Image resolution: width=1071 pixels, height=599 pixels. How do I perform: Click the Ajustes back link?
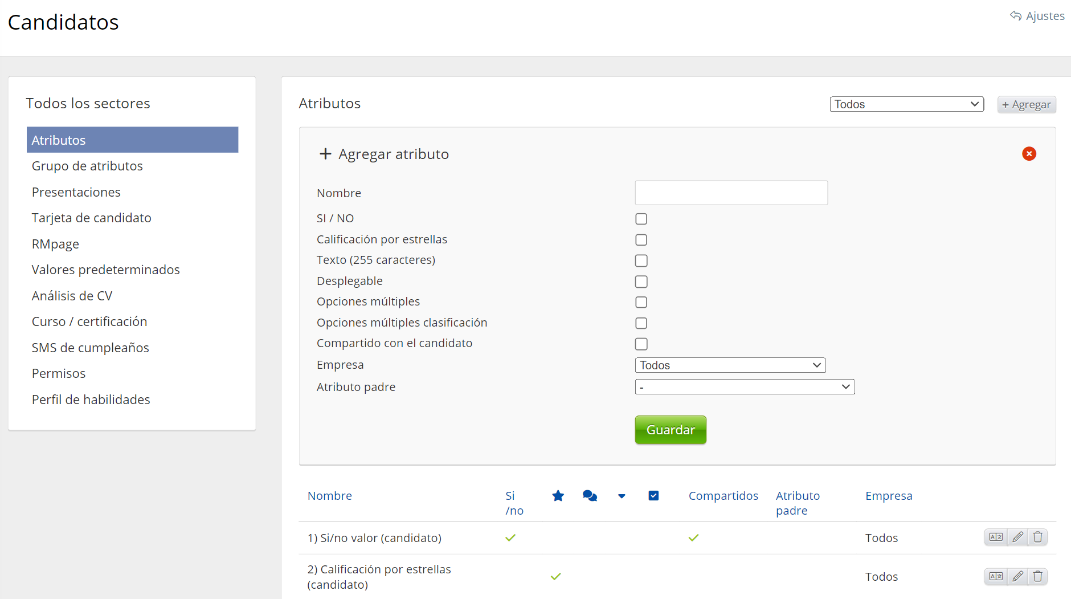coord(1037,16)
